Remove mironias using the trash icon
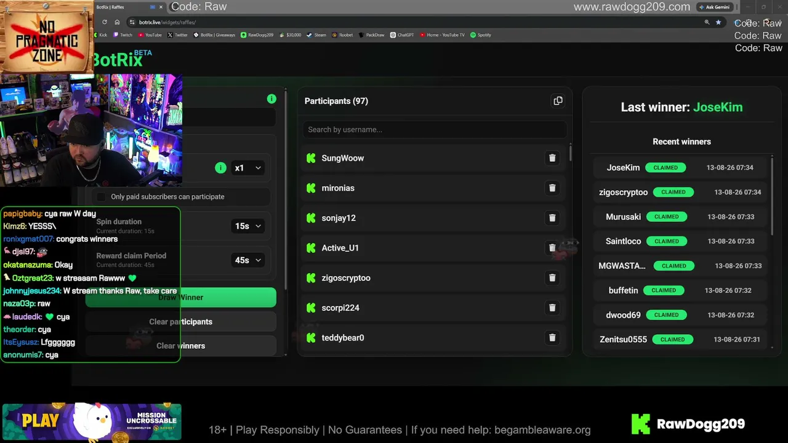Screen dimensions: 788x443 coord(552,188)
